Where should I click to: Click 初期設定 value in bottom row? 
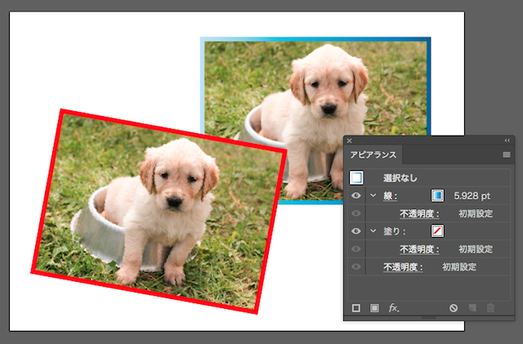(459, 267)
